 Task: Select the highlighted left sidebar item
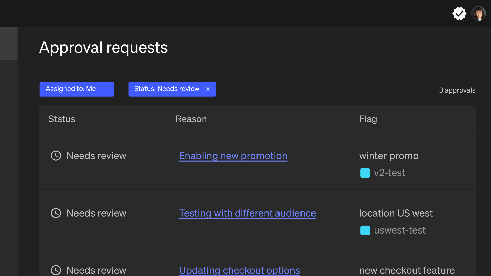pyautogui.click(x=9, y=43)
